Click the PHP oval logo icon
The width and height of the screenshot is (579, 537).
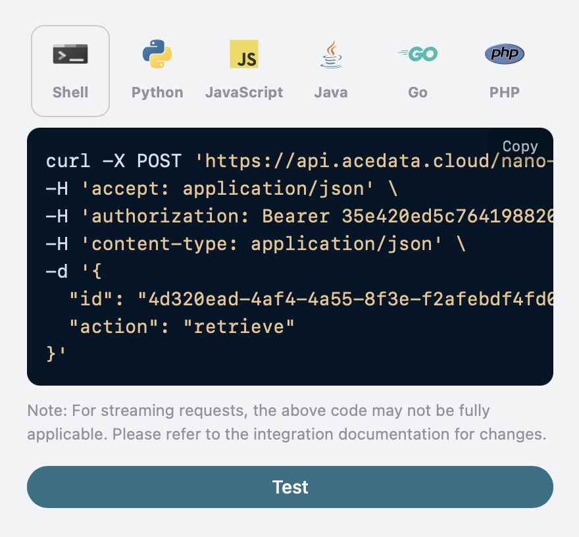point(505,54)
